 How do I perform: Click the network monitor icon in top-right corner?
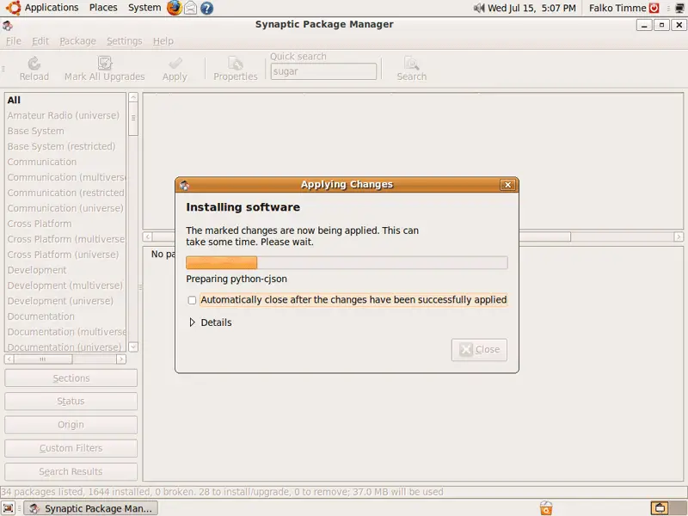coord(679,8)
